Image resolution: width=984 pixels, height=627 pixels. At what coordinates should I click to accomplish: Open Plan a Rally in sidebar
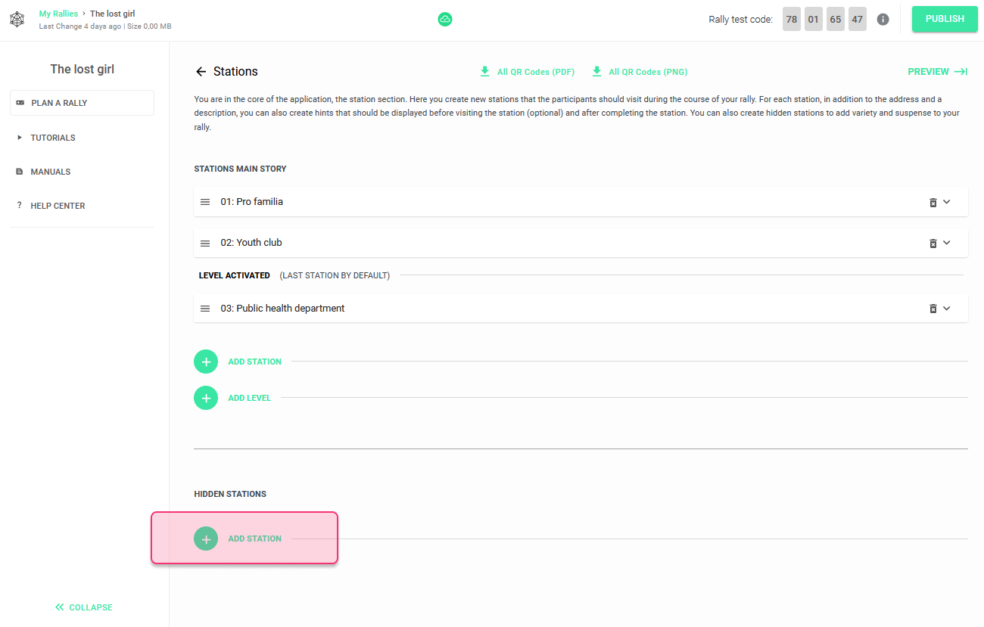point(82,103)
